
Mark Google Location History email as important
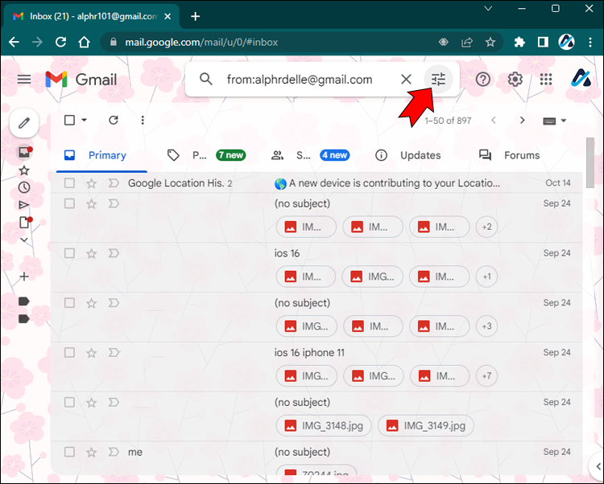coord(114,183)
